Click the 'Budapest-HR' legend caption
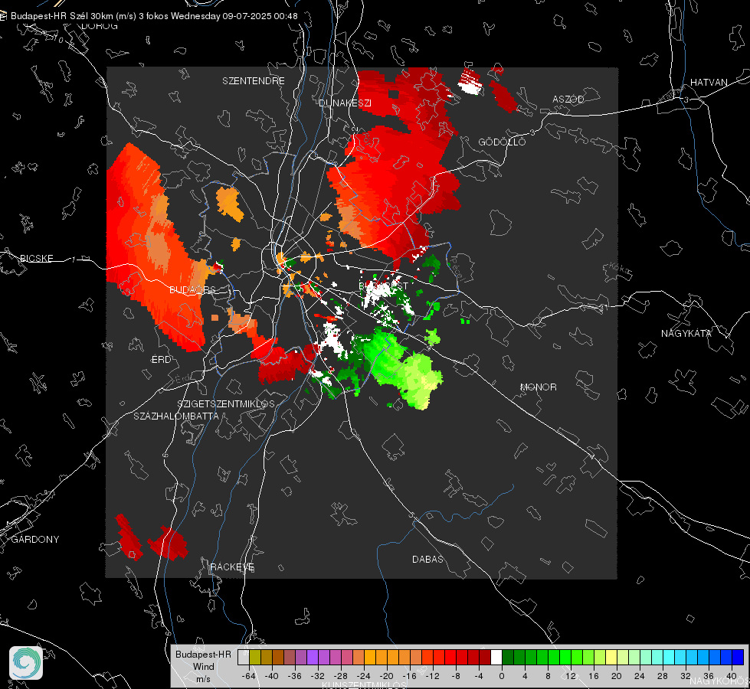 coord(203,655)
